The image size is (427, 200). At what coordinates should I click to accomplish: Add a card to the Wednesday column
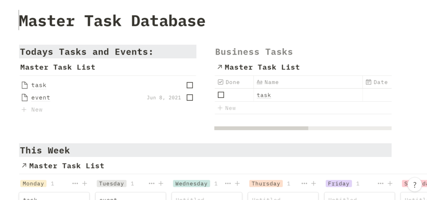(x=237, y=183)
